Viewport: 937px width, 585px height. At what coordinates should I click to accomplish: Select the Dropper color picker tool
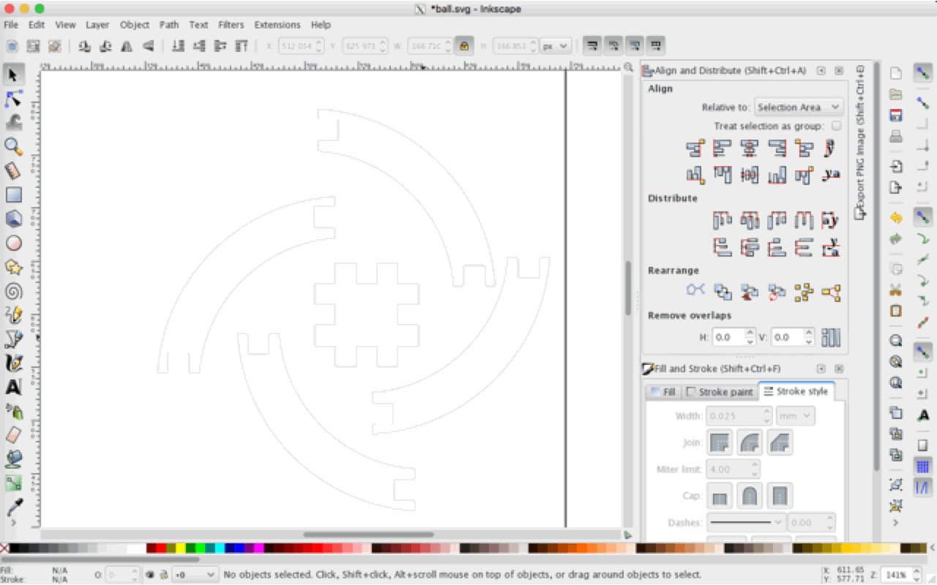point(13,506)
